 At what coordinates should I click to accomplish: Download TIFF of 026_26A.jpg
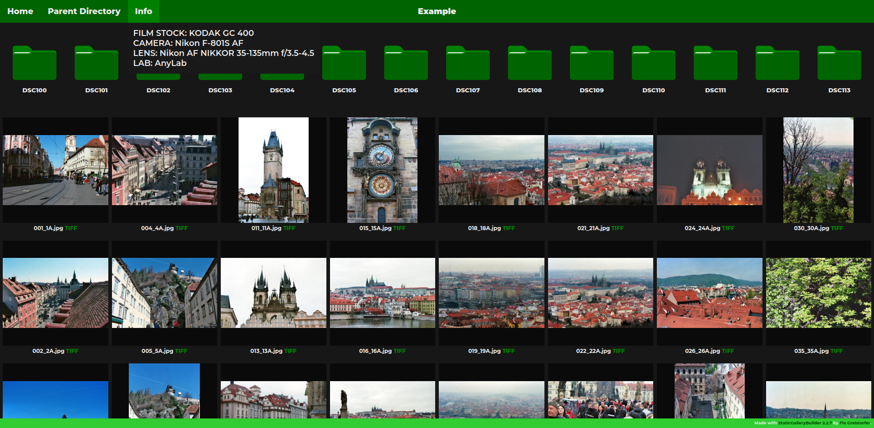tap(727, 351)
